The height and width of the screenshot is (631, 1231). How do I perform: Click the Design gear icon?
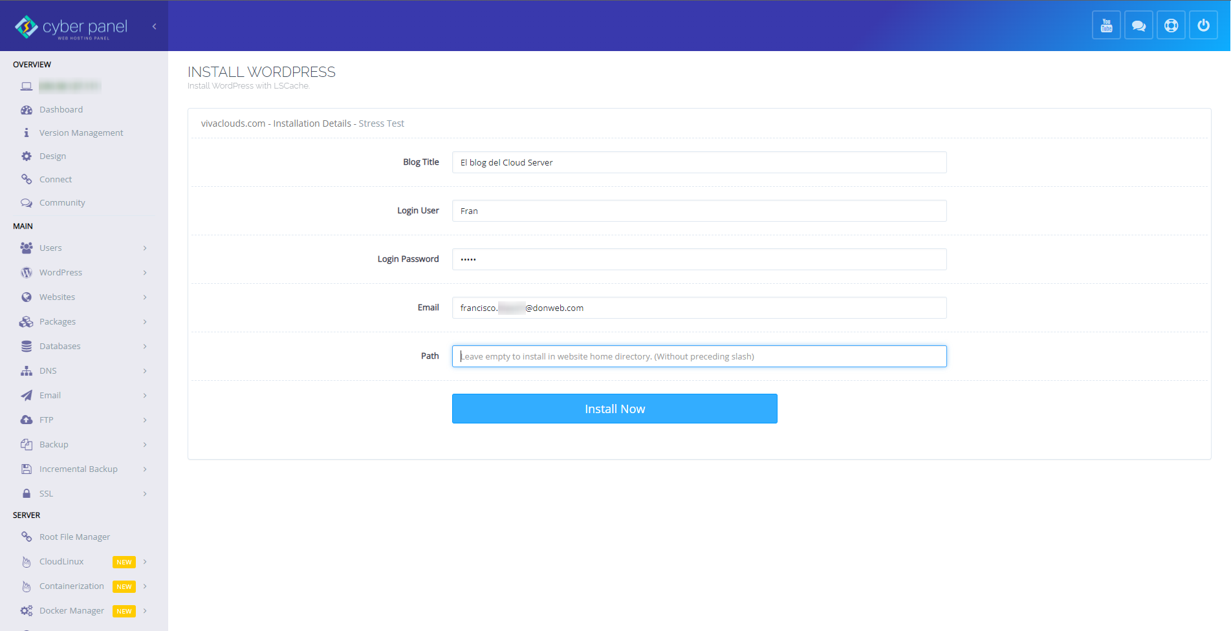pyautogui.click(x=27, y=156)
